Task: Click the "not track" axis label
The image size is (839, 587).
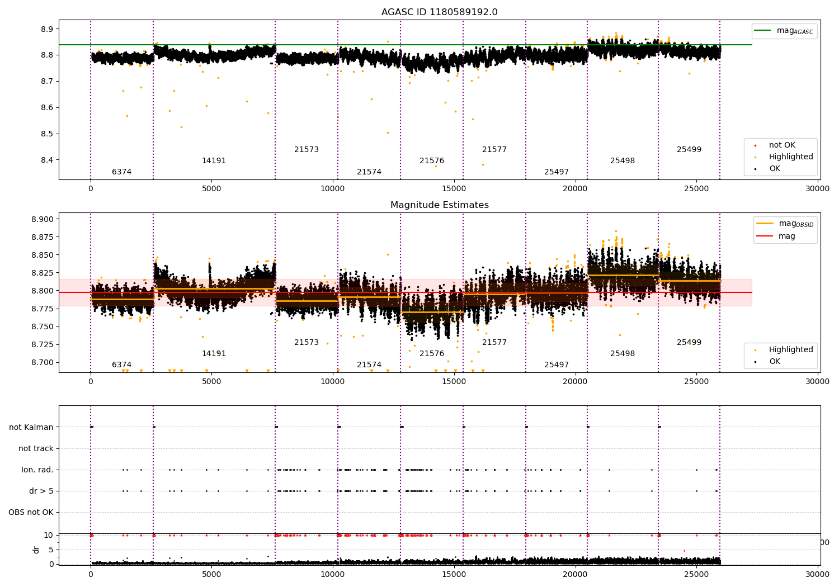Action: coord(36,449)
